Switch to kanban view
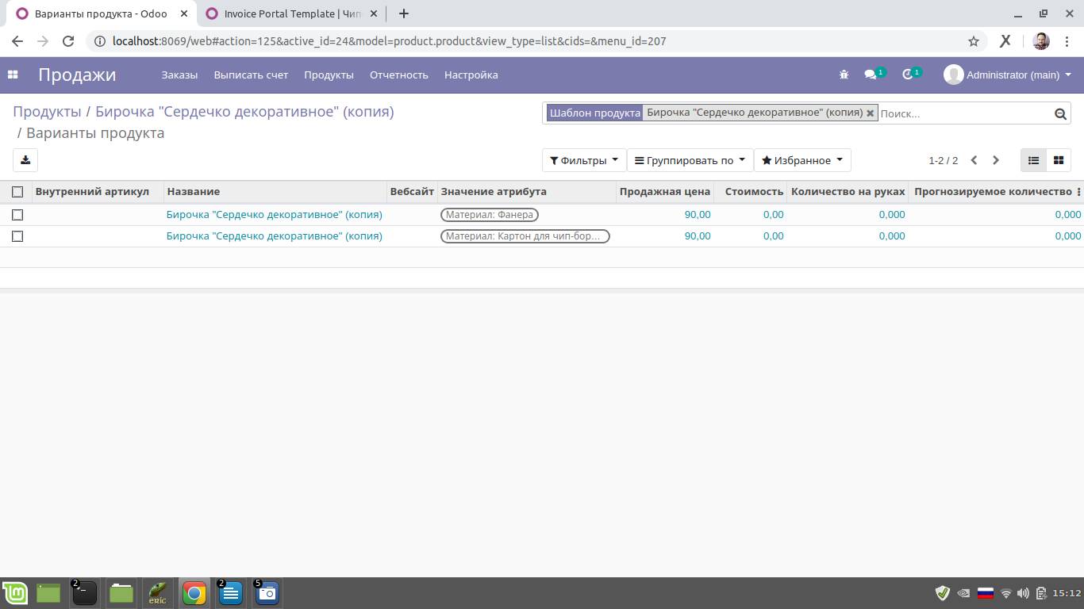 click(x=1058, y=160)
